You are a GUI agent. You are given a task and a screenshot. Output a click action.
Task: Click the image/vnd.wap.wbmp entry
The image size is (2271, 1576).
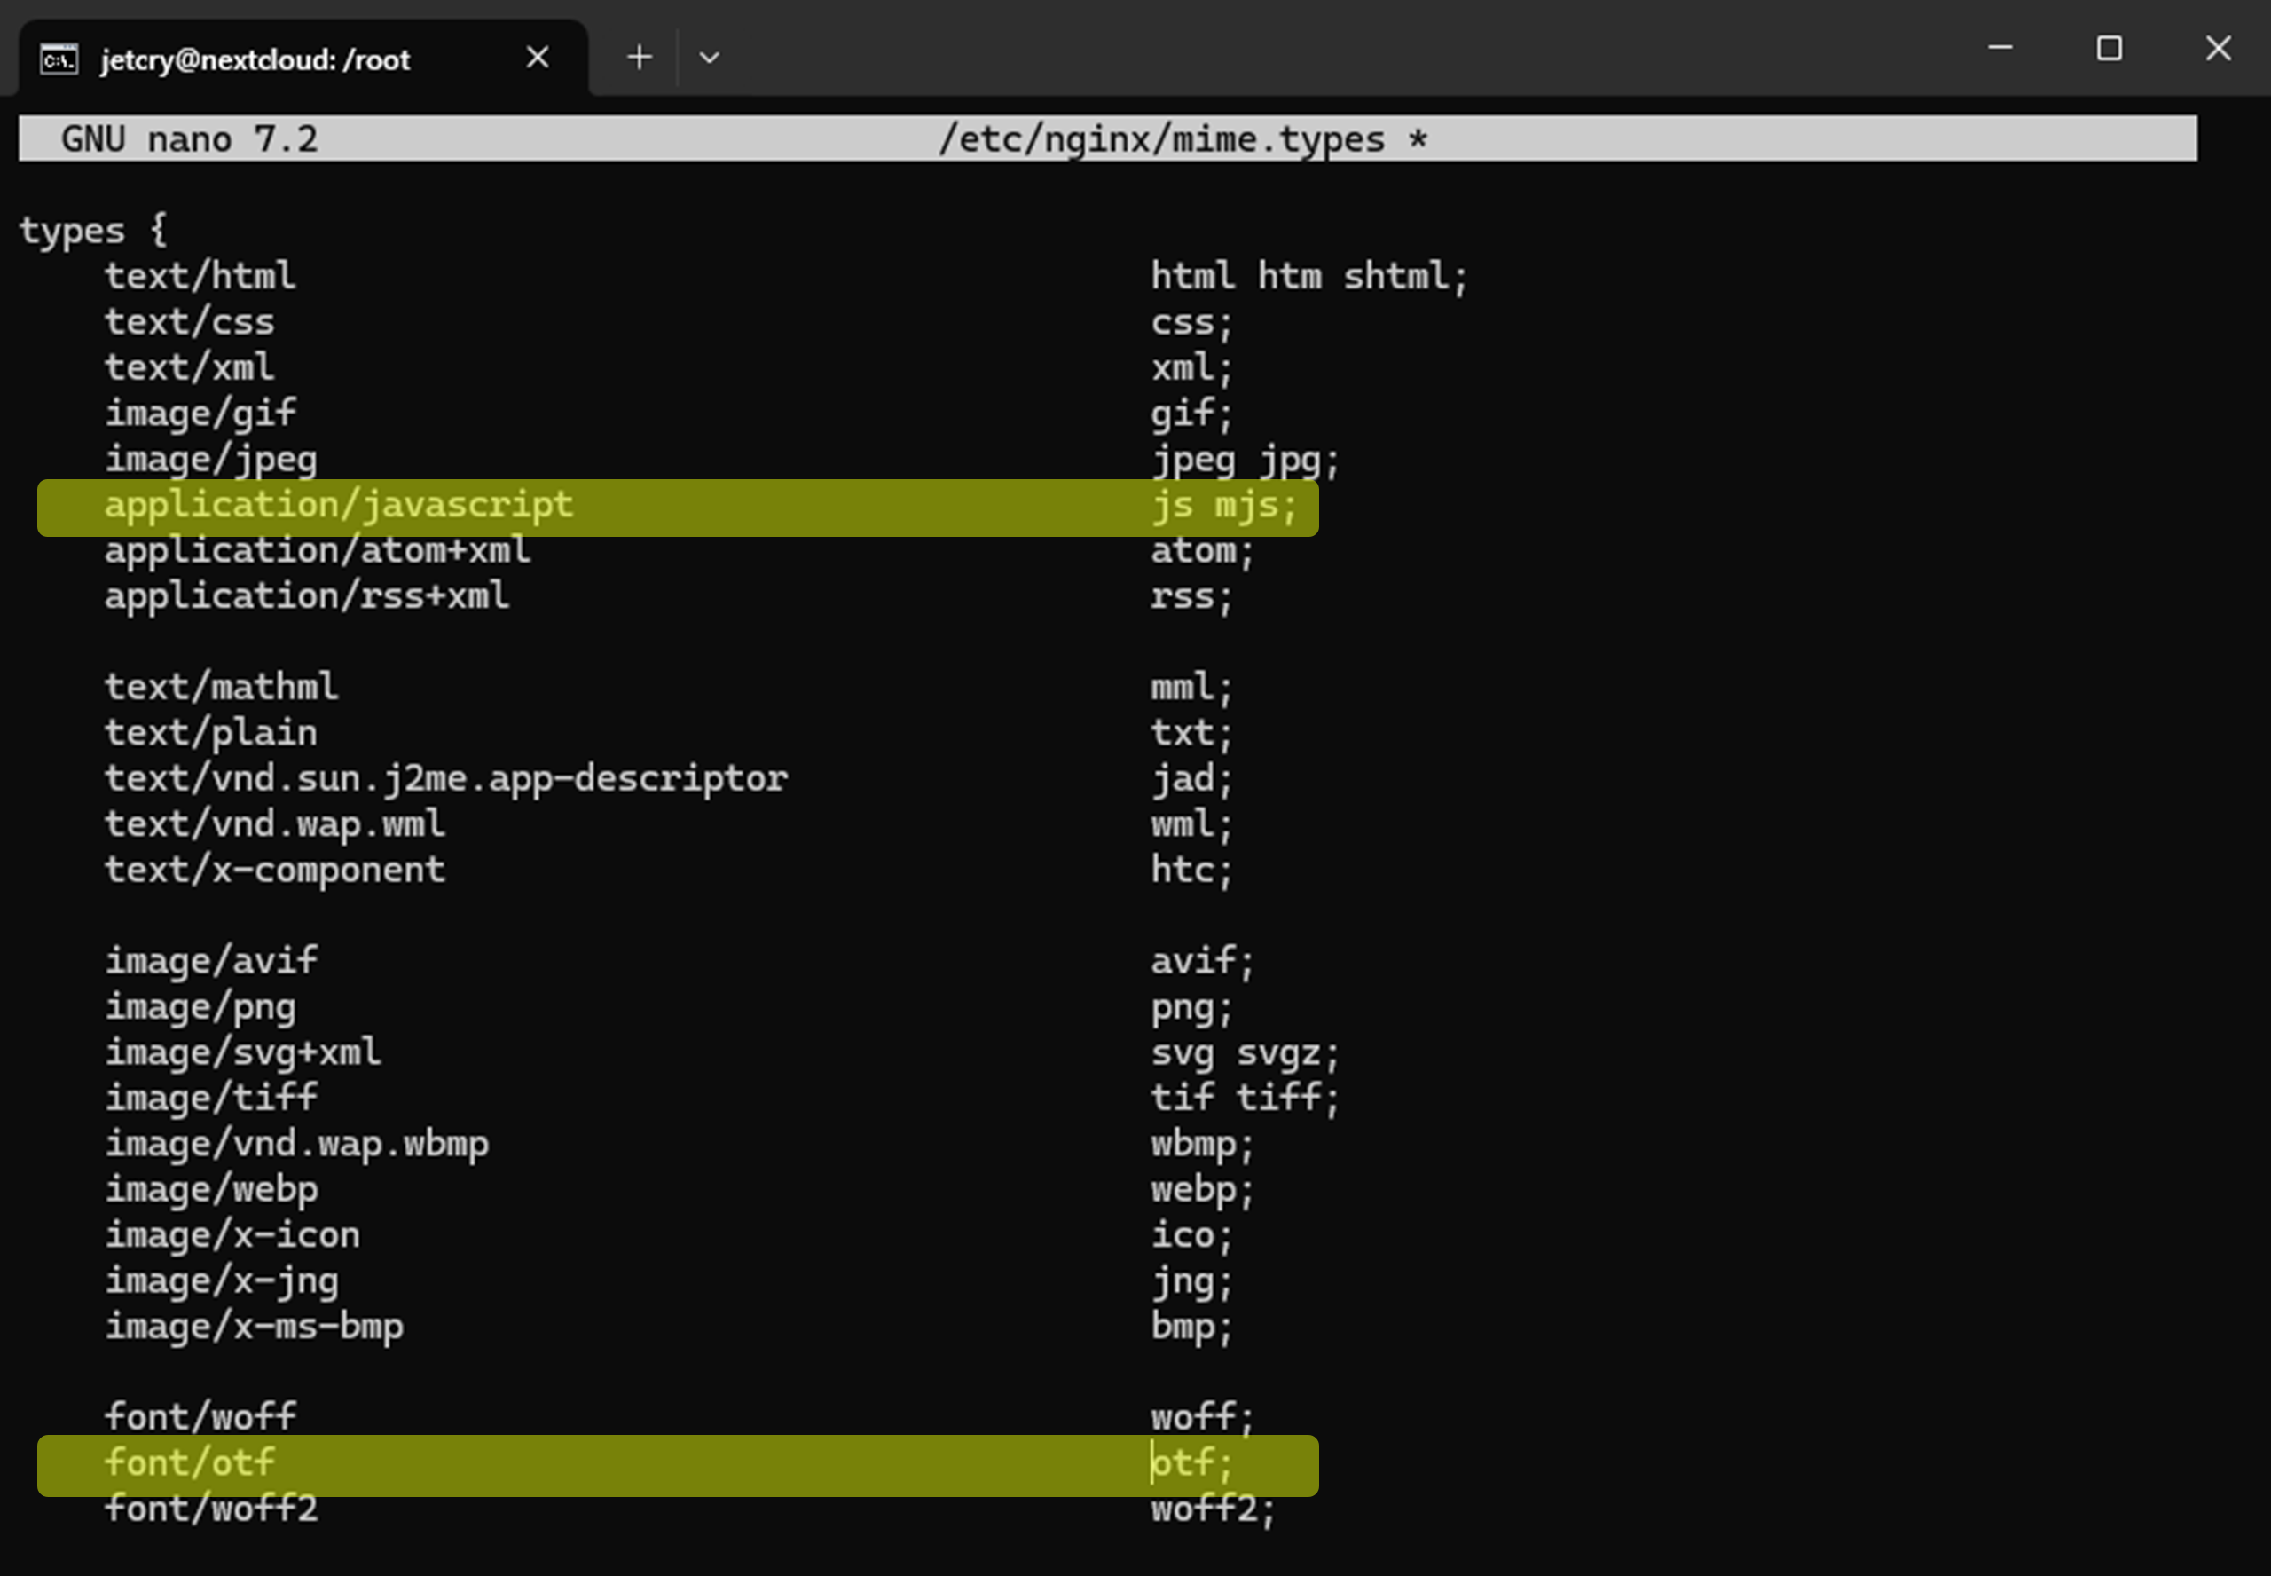click(x=296, y=1144)
